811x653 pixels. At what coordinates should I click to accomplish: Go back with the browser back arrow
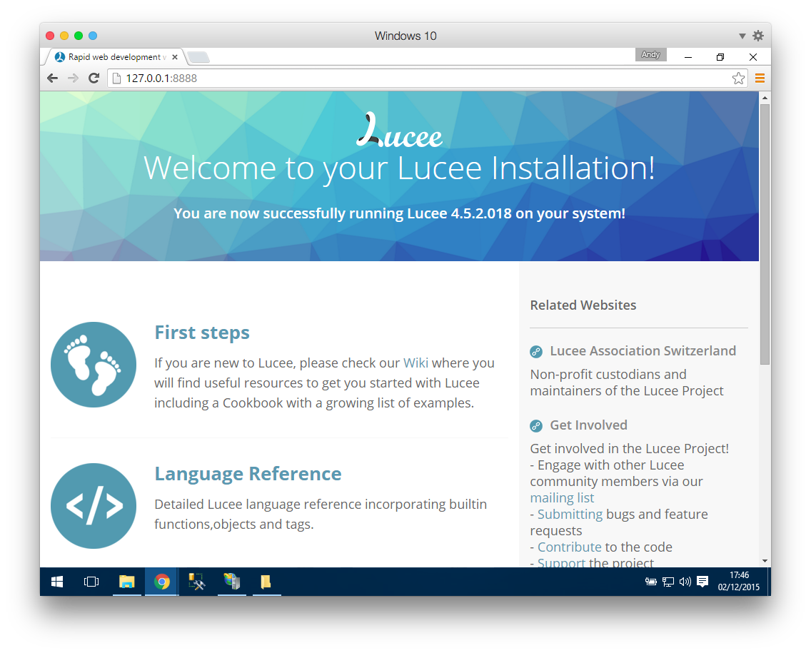(52, 78)
